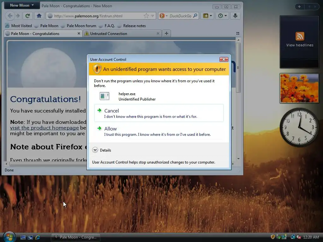Bookmark this page with star icon
323x242 pixels.
146,16
